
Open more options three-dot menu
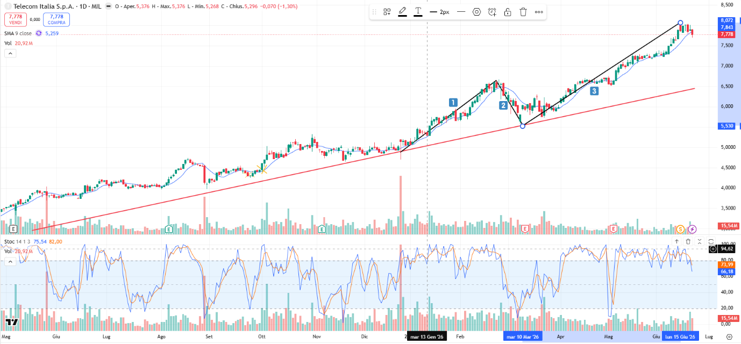tap(539, 12)
